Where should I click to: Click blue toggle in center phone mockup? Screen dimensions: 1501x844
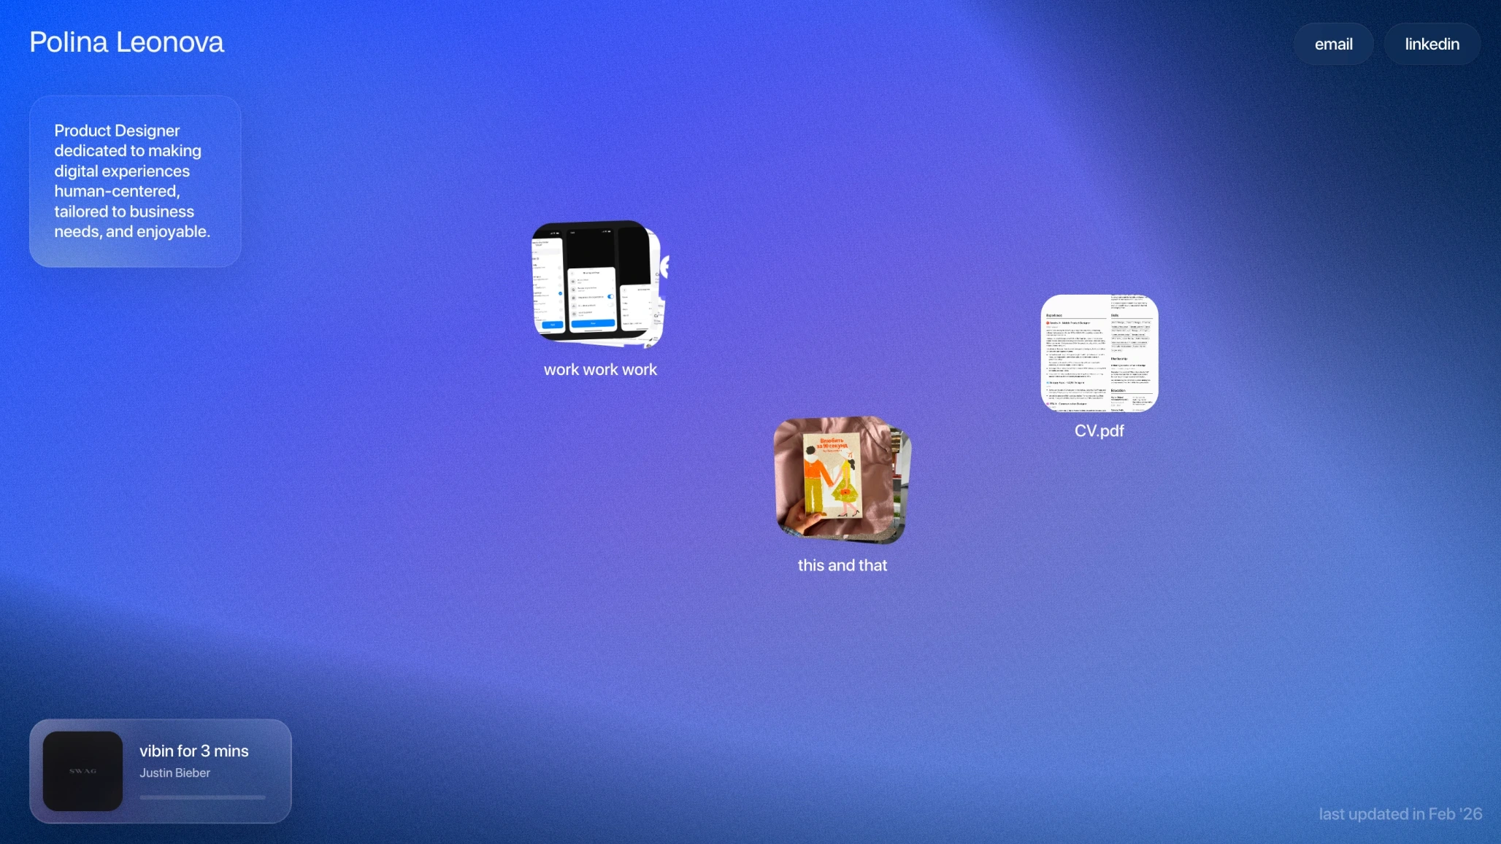click(x=610, y=296)
